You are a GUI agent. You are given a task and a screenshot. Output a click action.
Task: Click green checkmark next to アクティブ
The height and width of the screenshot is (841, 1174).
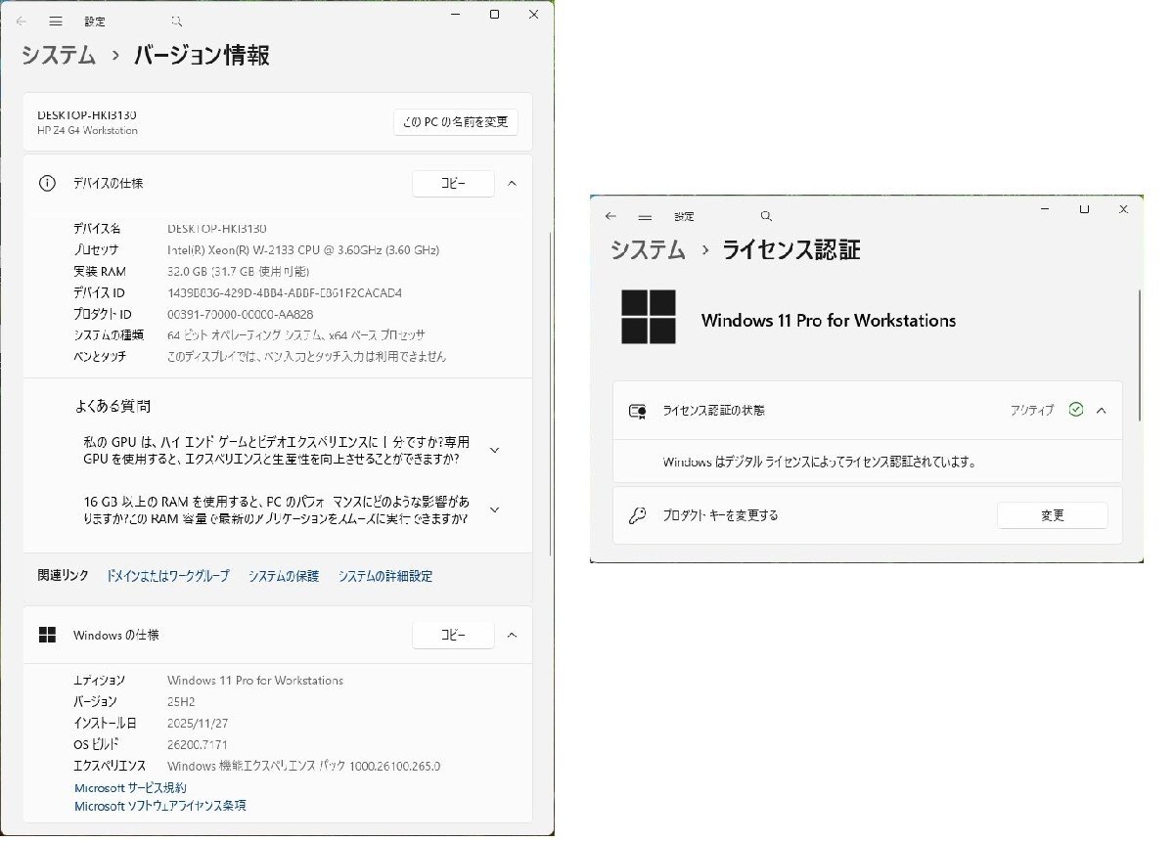pyautogui.click(x=1076, y=410)
